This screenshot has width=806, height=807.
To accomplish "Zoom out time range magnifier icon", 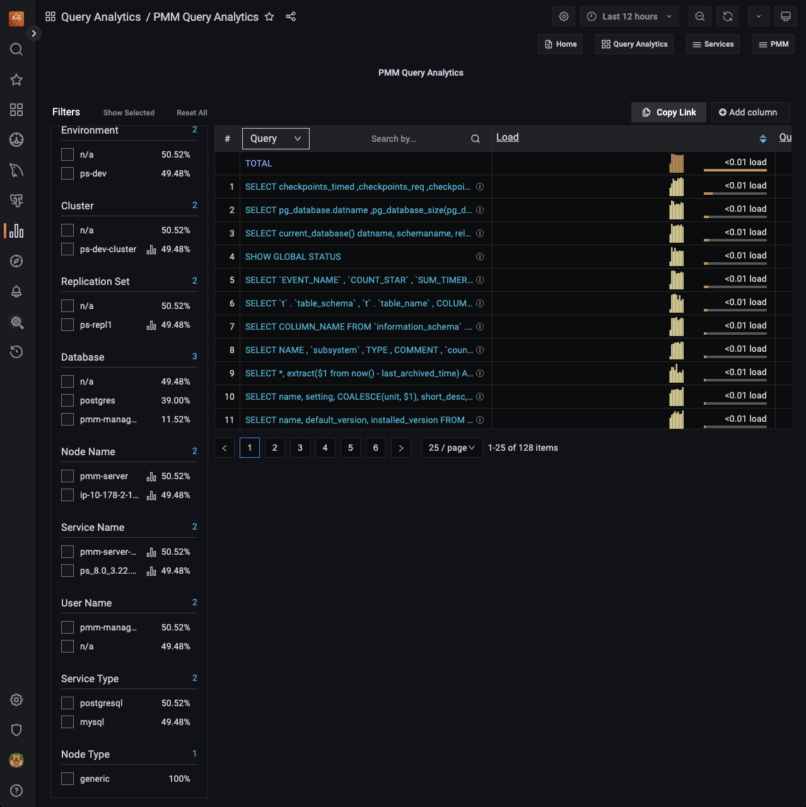I will coord(700,16).
